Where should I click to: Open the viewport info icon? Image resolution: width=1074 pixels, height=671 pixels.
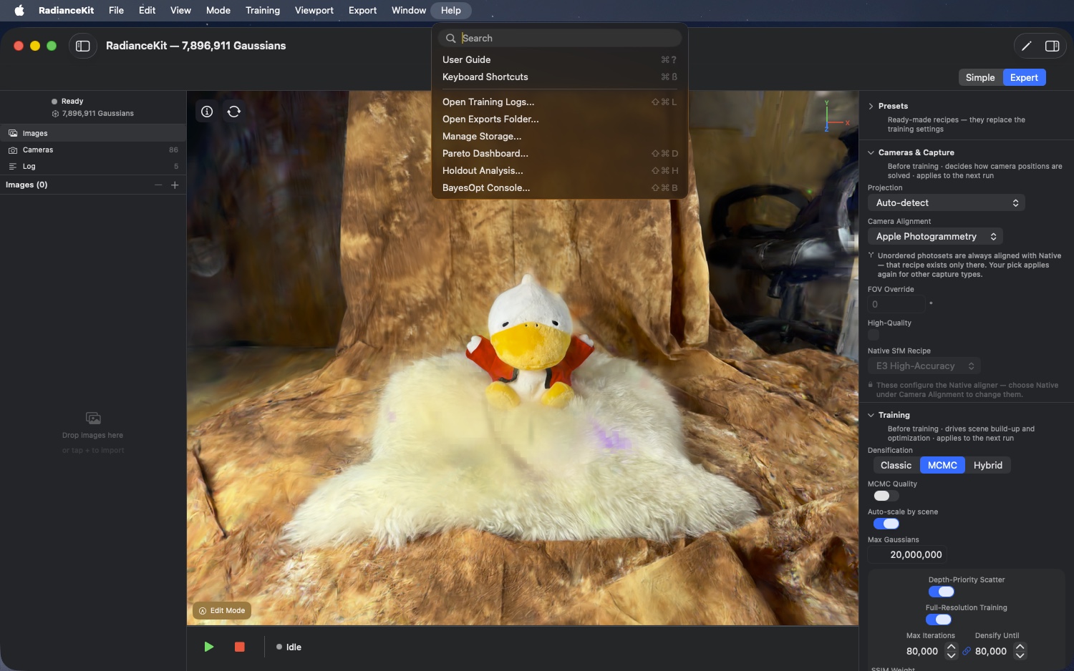(x=207, y=112)
